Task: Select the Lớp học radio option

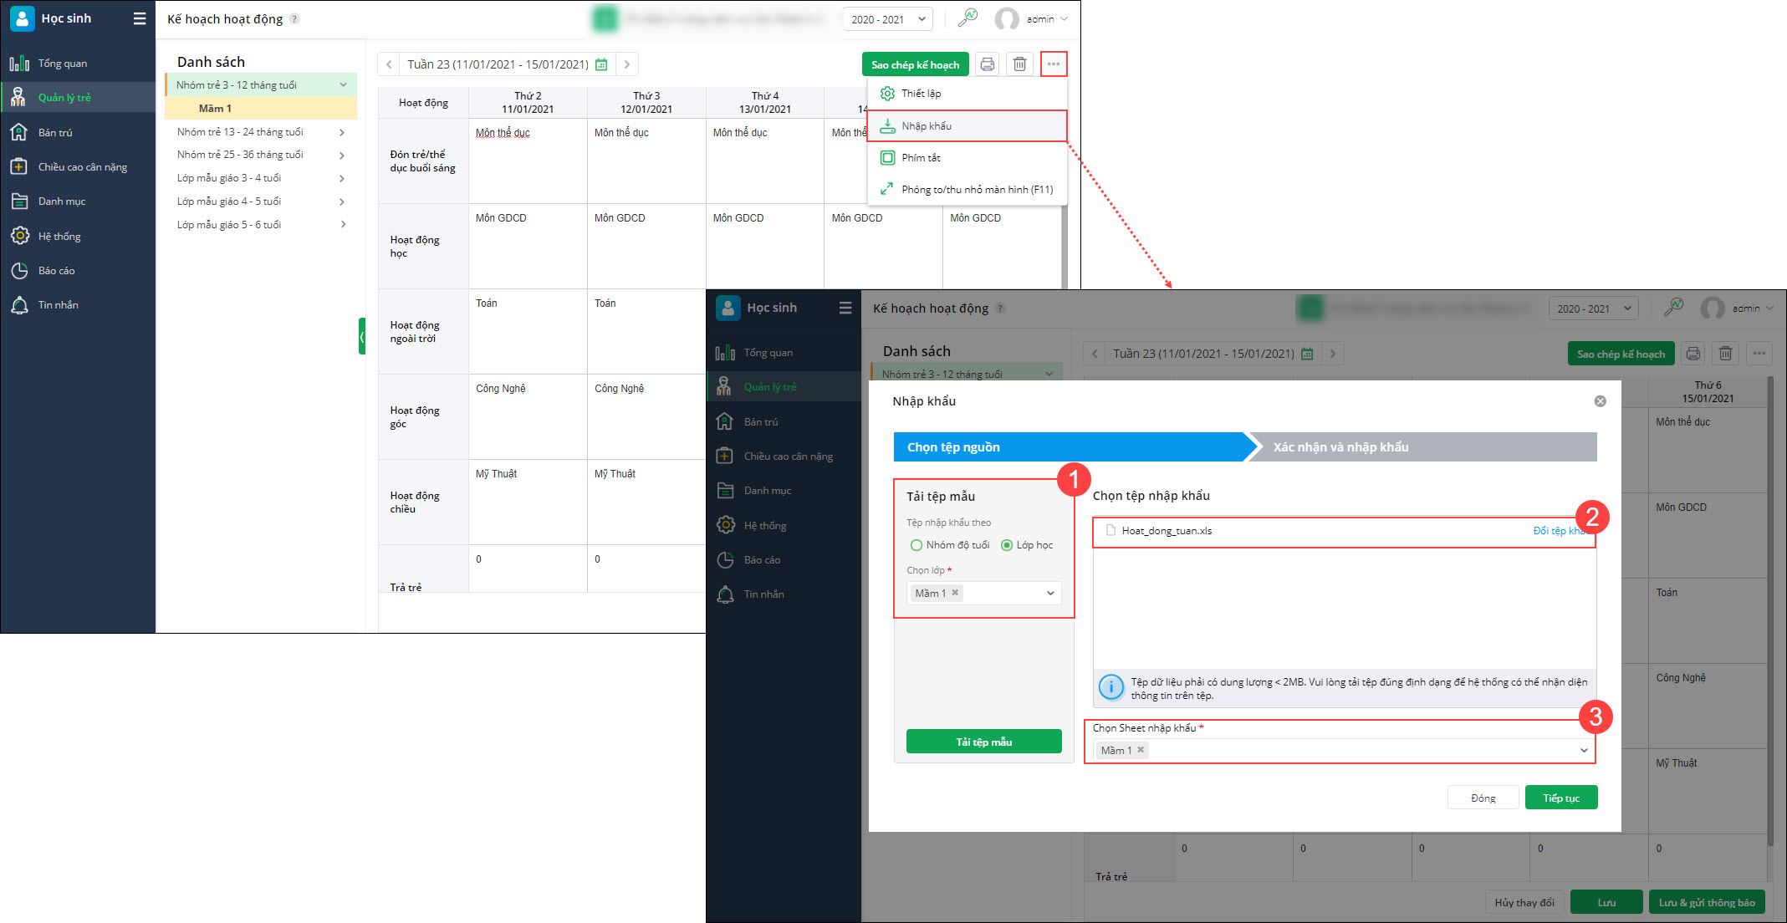Action: pyautogui.click(x=1007, y=545)
